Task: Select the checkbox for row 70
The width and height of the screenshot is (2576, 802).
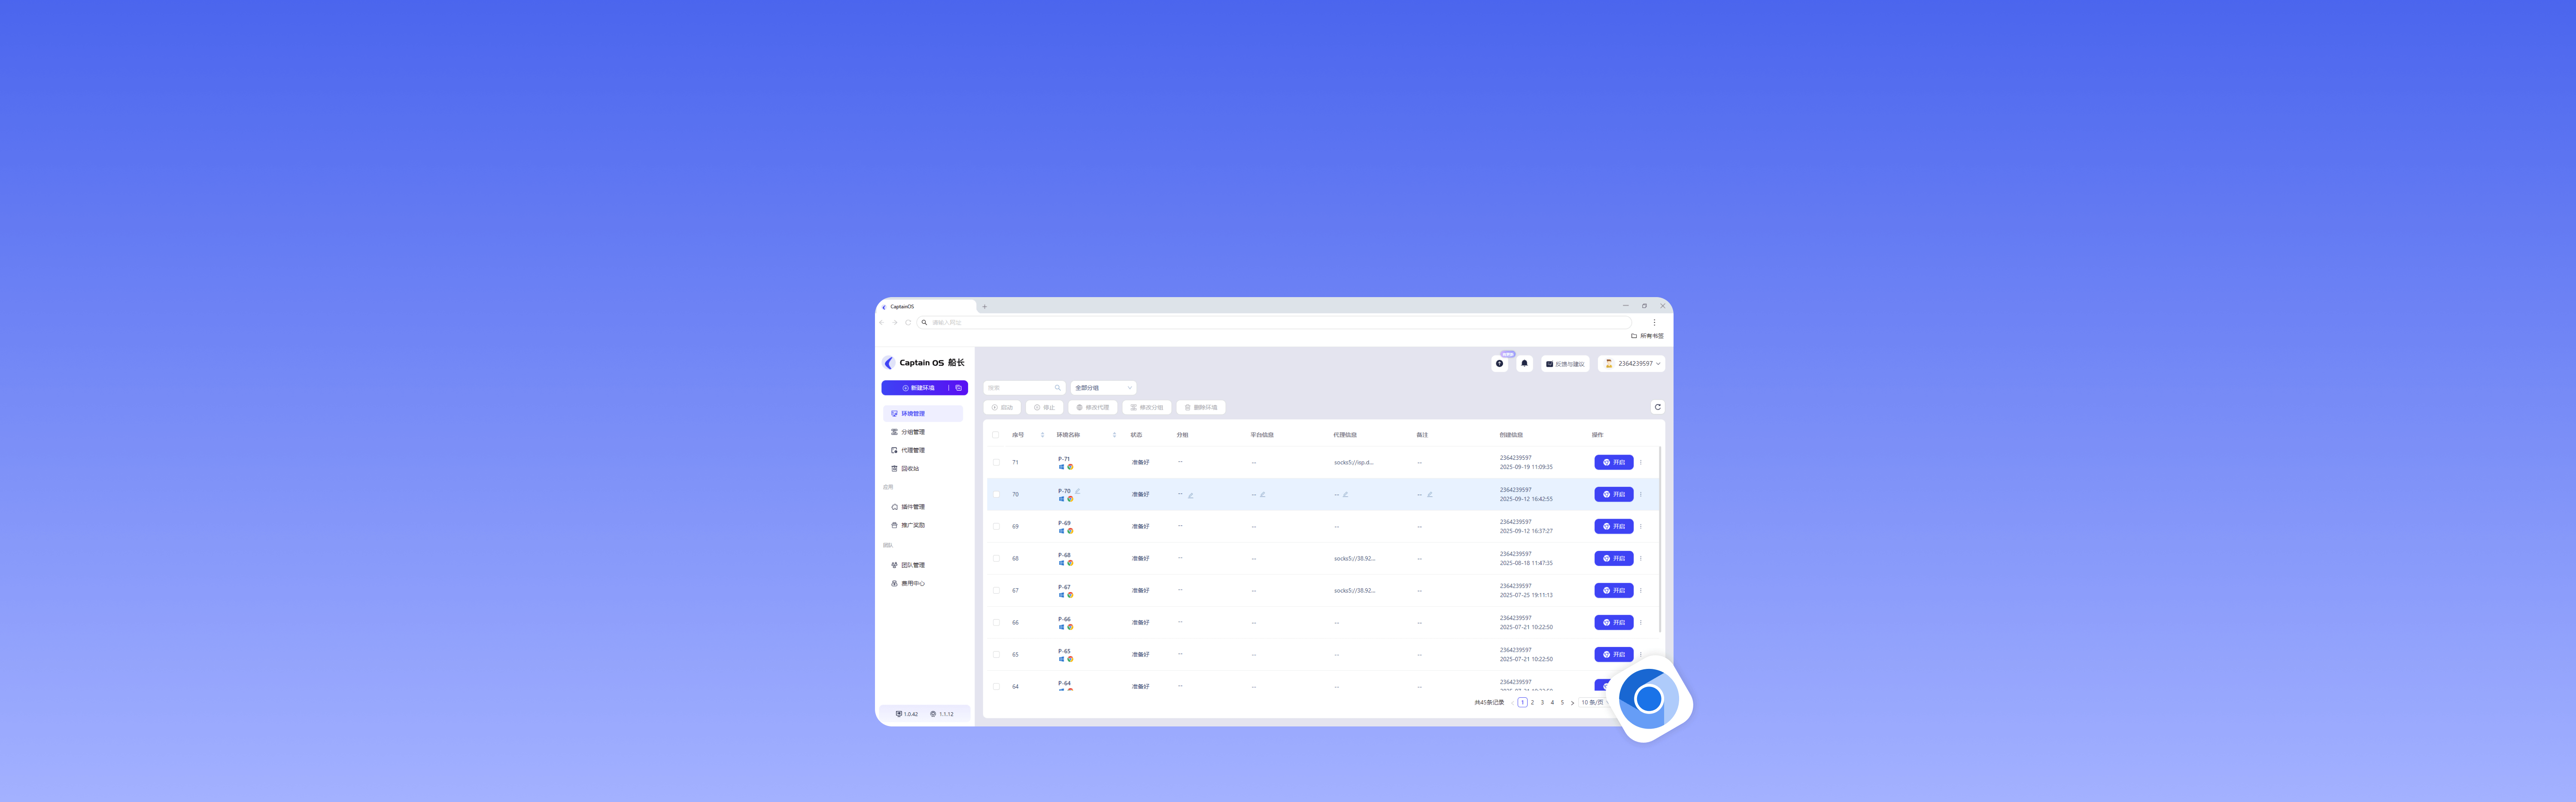Action: click(x=996, y=494)
